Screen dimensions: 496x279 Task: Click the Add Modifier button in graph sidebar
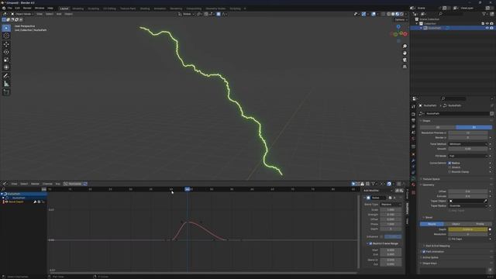pyautogui.click(x=378, y=191)
